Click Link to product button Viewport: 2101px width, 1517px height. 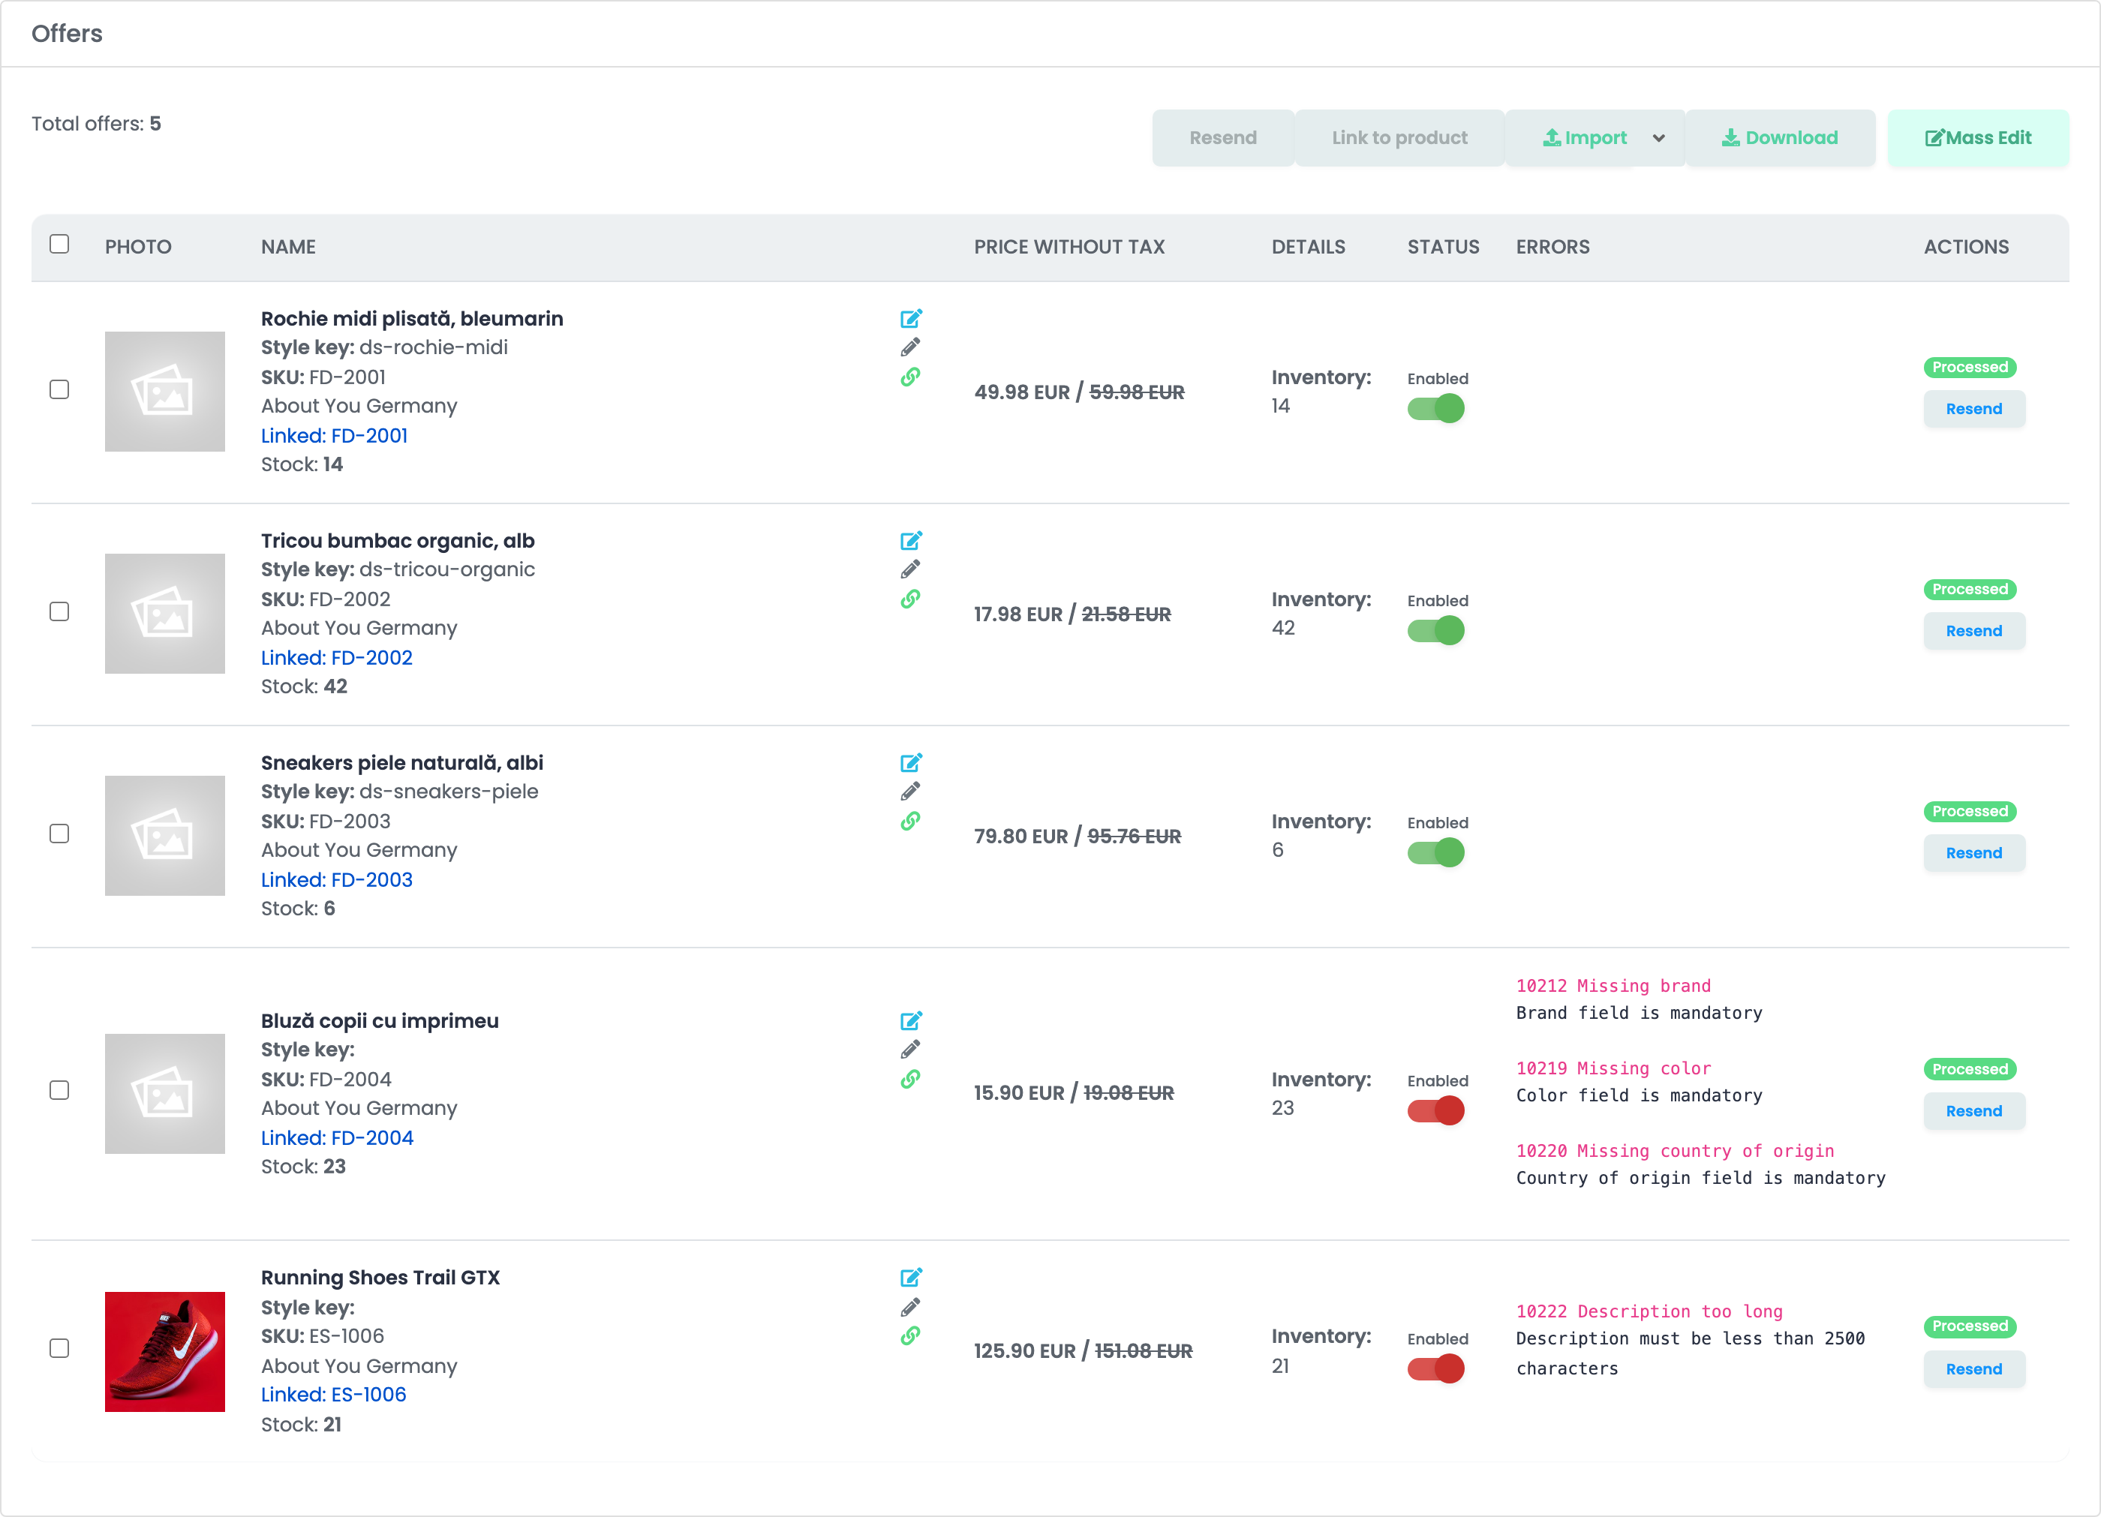point(1399,138)
